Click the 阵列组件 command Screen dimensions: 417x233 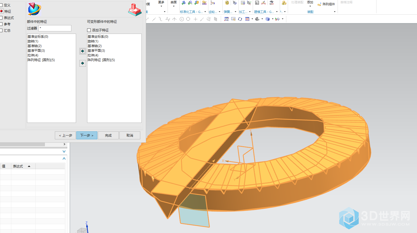pyautogui.click(x=326, y=4)
